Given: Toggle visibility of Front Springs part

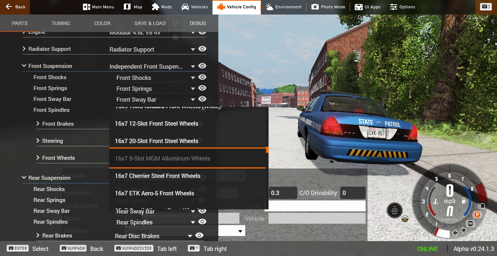Looking at the screenshot, I should [202, 88].
